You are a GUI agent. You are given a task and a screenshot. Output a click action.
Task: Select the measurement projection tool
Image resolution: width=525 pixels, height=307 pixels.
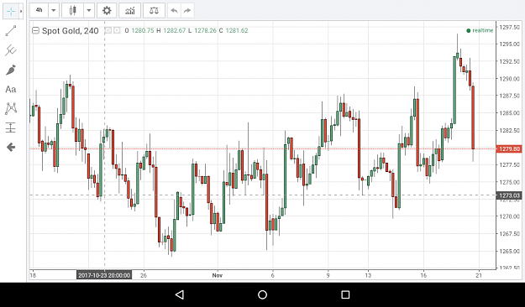[11, 127]
